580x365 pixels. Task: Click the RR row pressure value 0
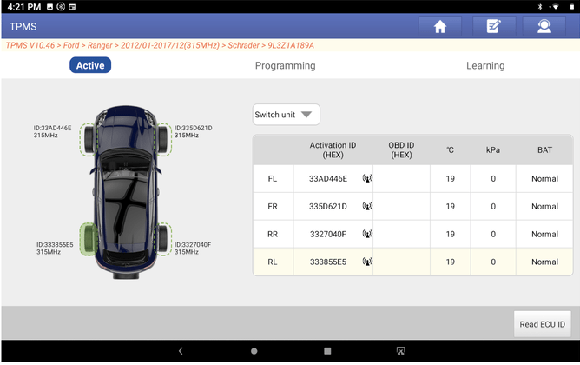[x=493, y=235]
